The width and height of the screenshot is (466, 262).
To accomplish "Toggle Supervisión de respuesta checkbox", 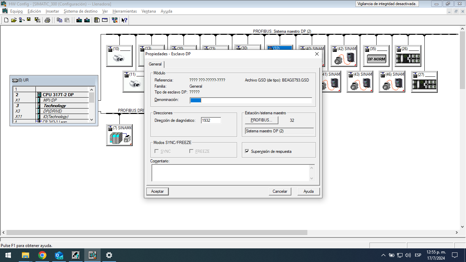I will tap(247, 151).
